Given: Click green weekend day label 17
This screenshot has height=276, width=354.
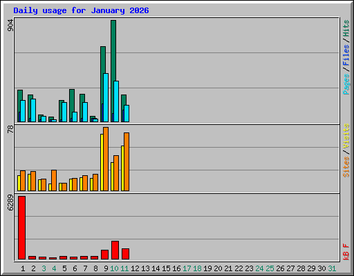Looking at the screenshot, I should point(187,268).
